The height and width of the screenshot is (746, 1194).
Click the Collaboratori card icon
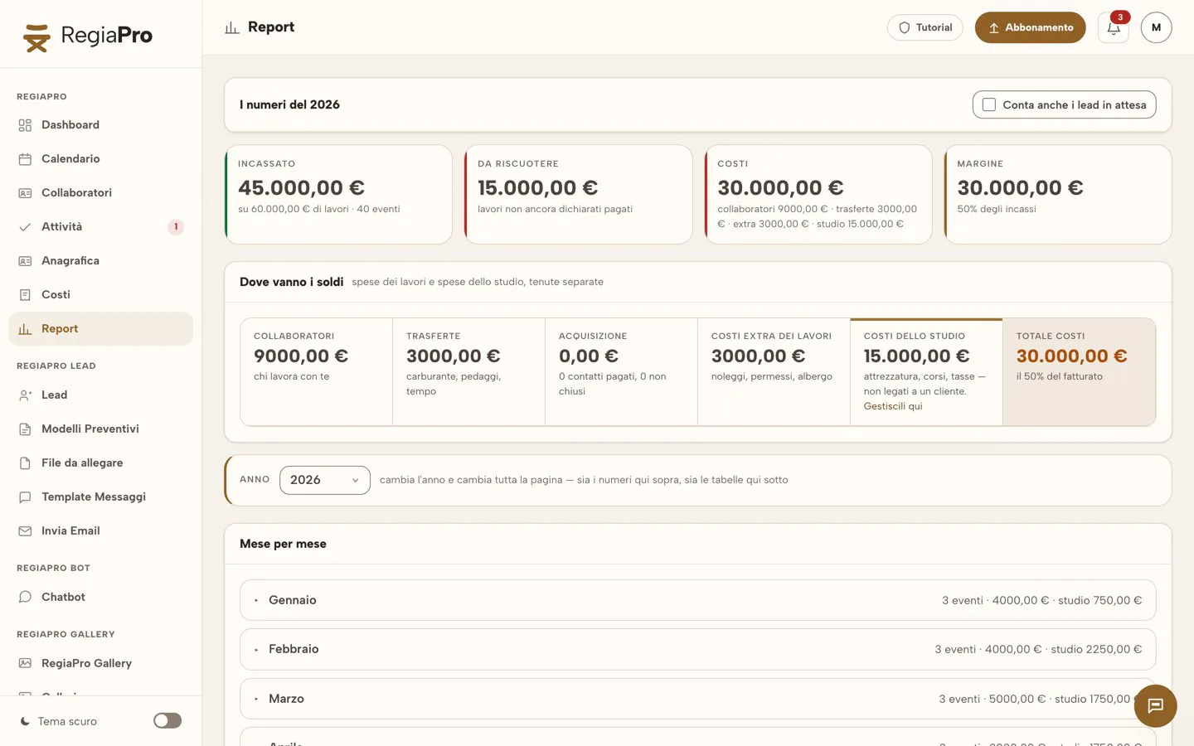click(x=25, y=193)
